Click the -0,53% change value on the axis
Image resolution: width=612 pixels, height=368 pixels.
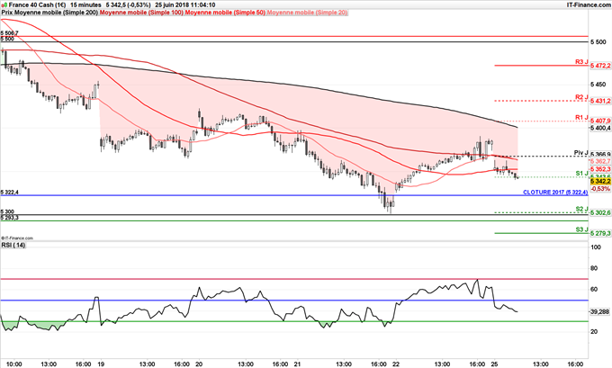point(600,189)
